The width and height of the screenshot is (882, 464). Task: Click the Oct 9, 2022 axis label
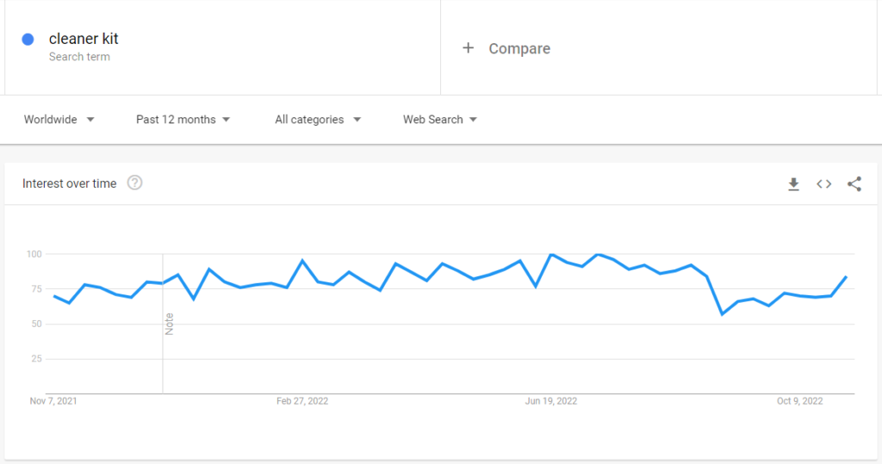click(800, 401)
